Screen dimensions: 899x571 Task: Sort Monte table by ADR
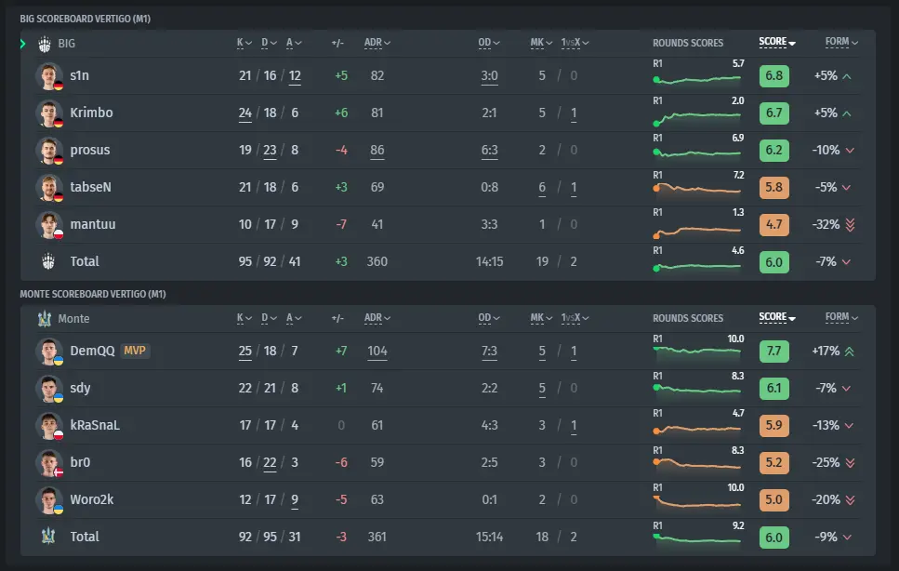tap(377, 318)
